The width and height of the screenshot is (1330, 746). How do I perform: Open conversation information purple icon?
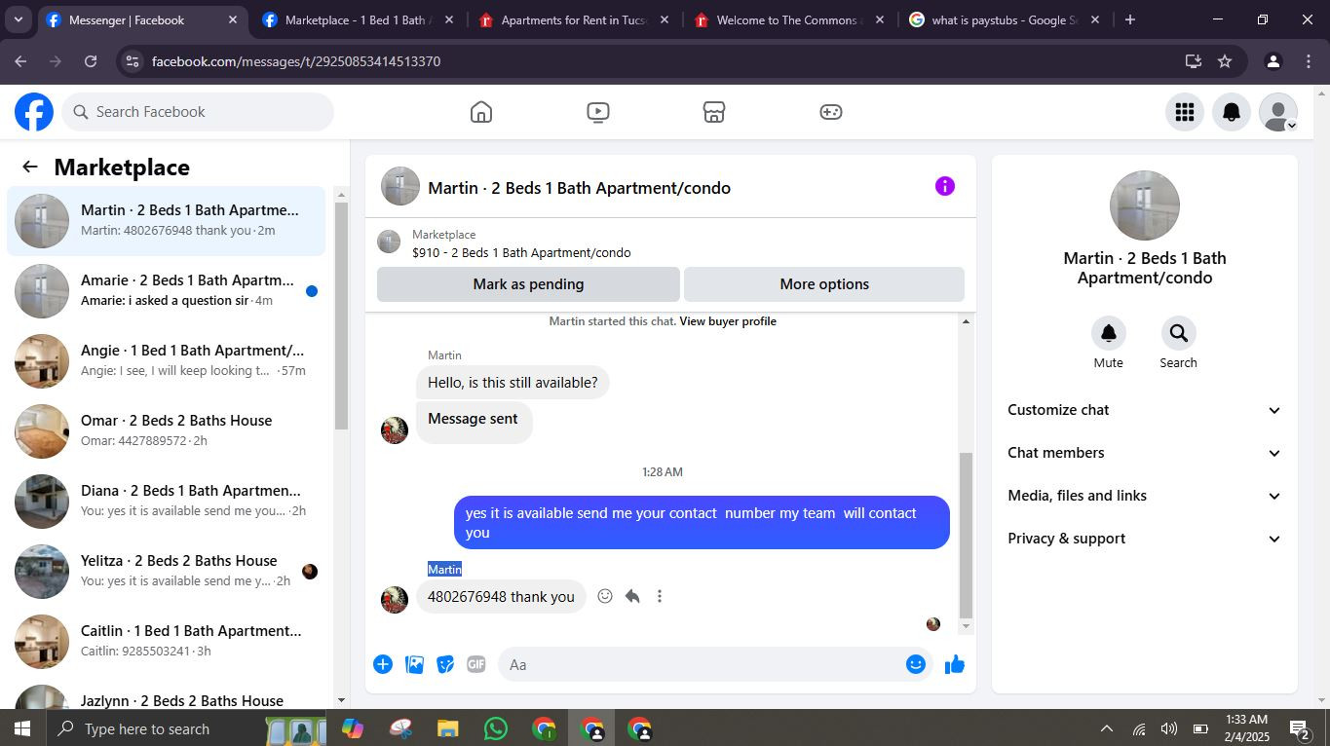pyautogui.click(x=945, y=186)
